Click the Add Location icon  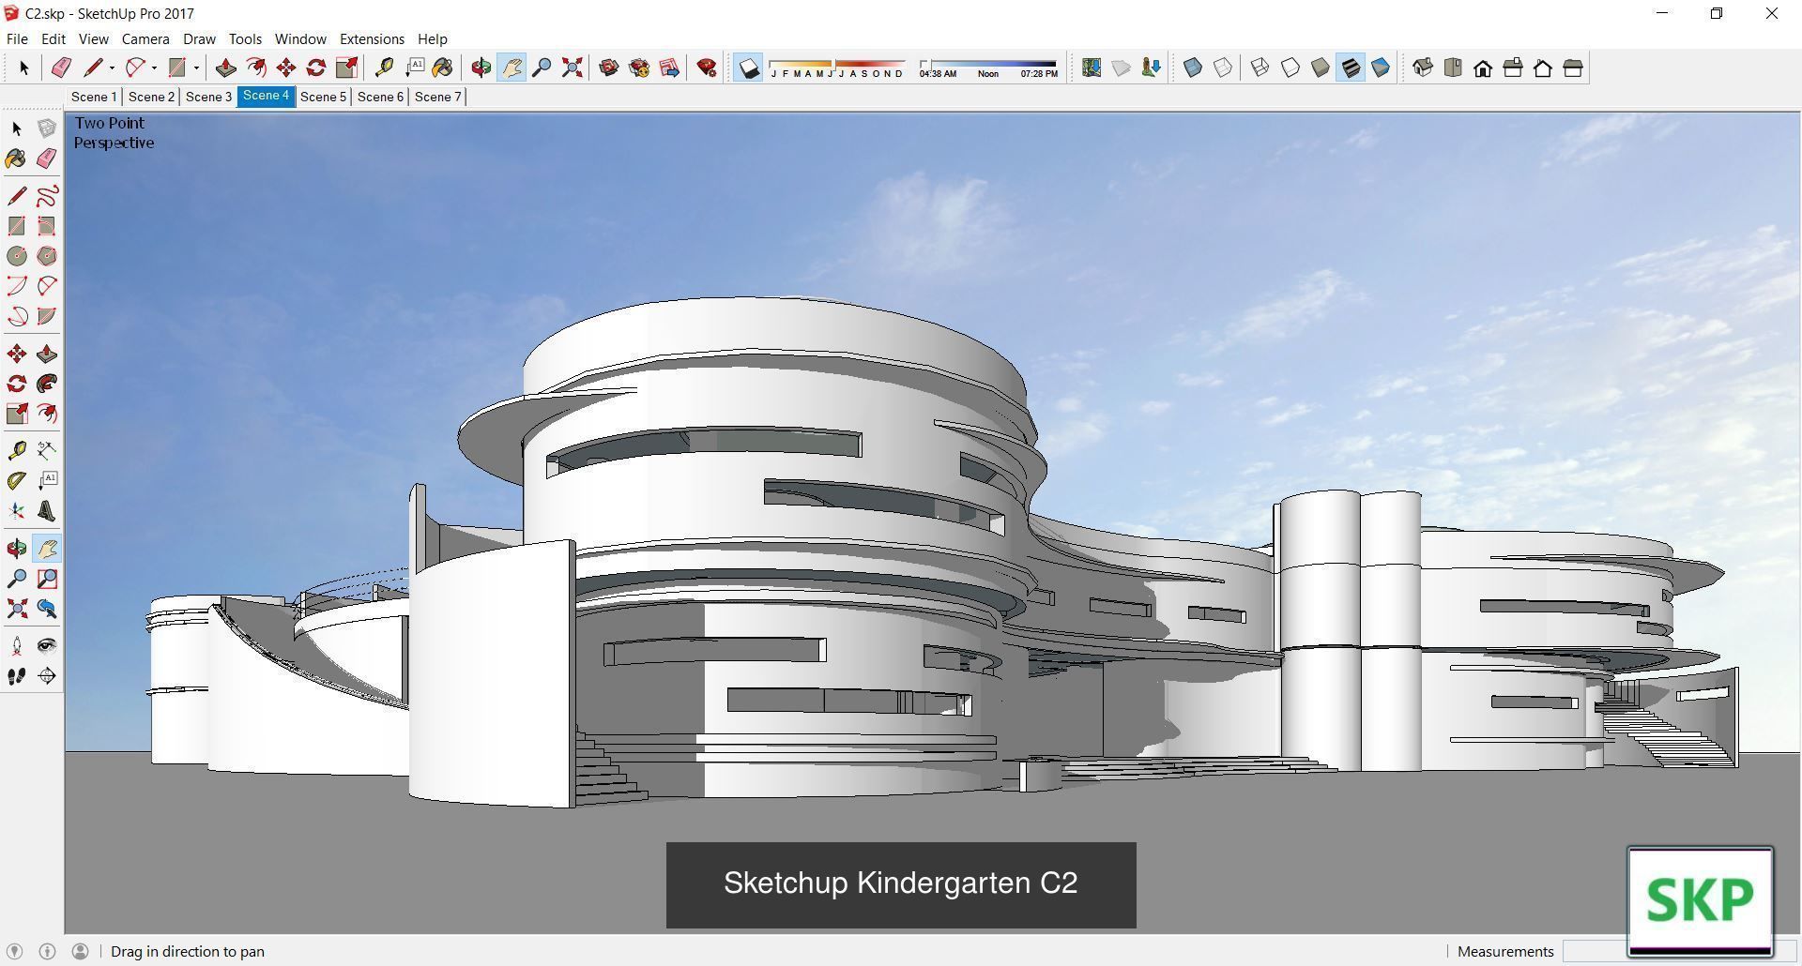(x=1092, y=68)
